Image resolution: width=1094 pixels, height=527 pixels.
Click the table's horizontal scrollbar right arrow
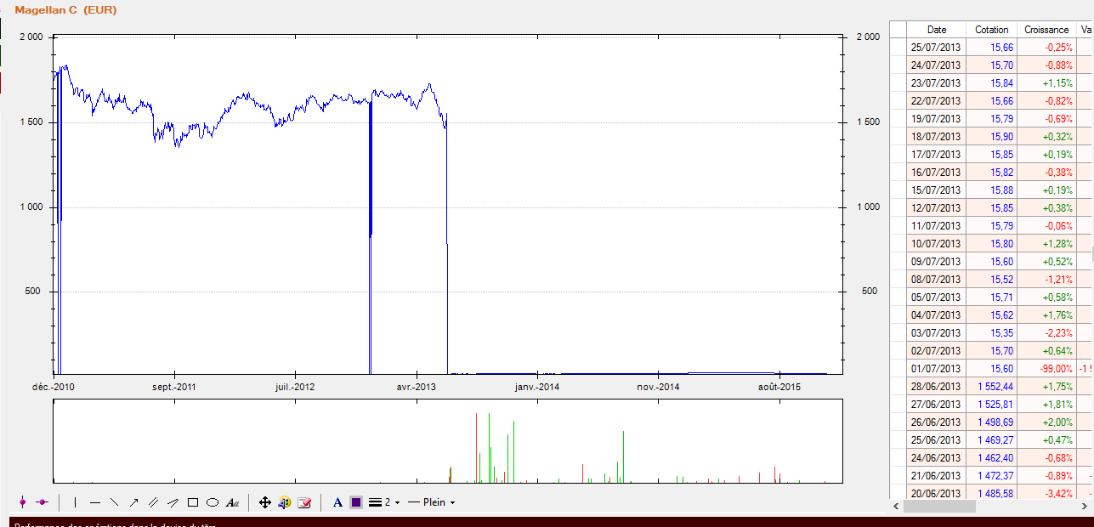[x=1086, y=506]
